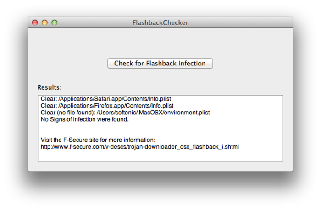This screenshot has height=210, width=321.
Task: Click the Check for Flashback Infection button
Action: (x=160, y=64)
